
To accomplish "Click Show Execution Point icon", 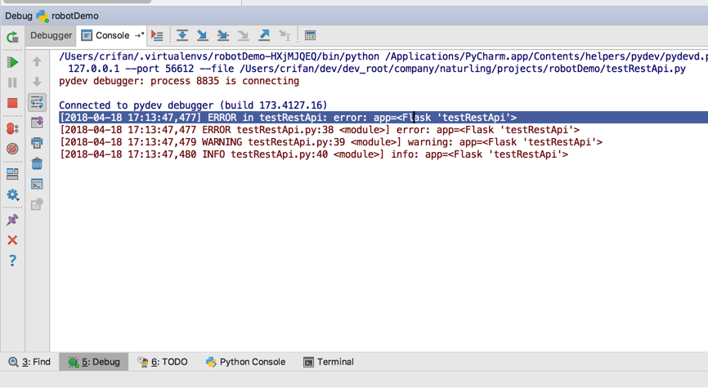I will pos(157,35).
